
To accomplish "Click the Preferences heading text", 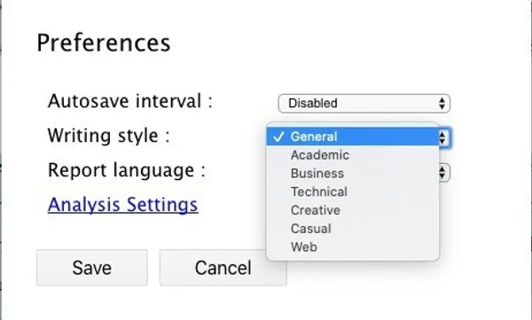I will pyautogui.click(x=104, y=43).
